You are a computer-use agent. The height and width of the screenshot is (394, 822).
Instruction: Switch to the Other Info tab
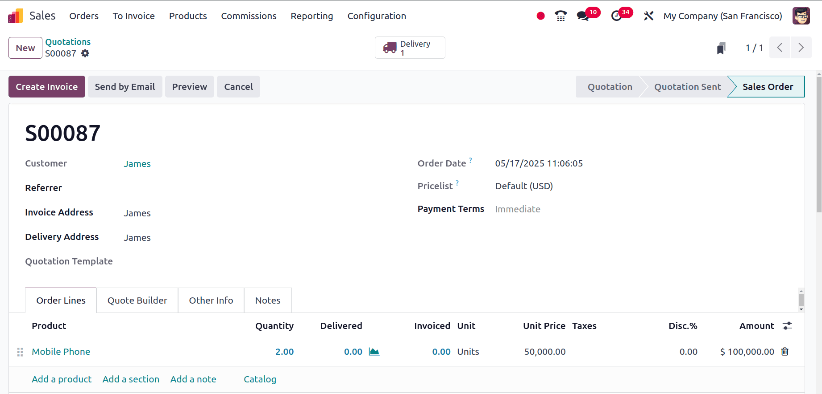pos(211,301)
